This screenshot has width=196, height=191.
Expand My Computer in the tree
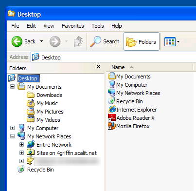12,128
